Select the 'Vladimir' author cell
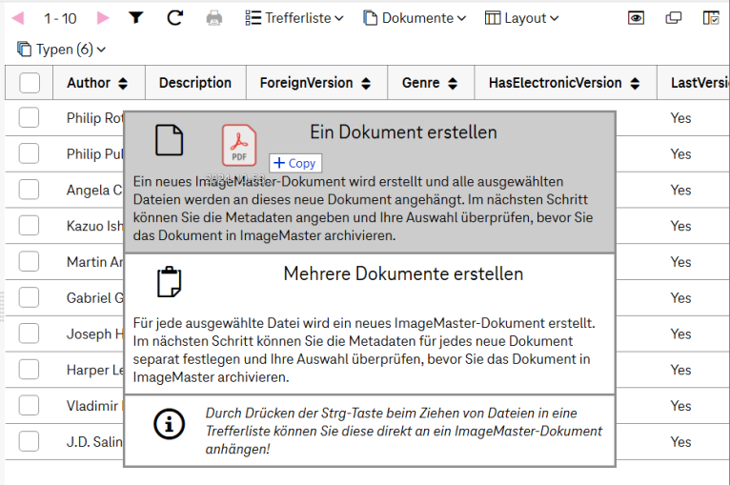The image size is (730, 485). click(92, 406)
